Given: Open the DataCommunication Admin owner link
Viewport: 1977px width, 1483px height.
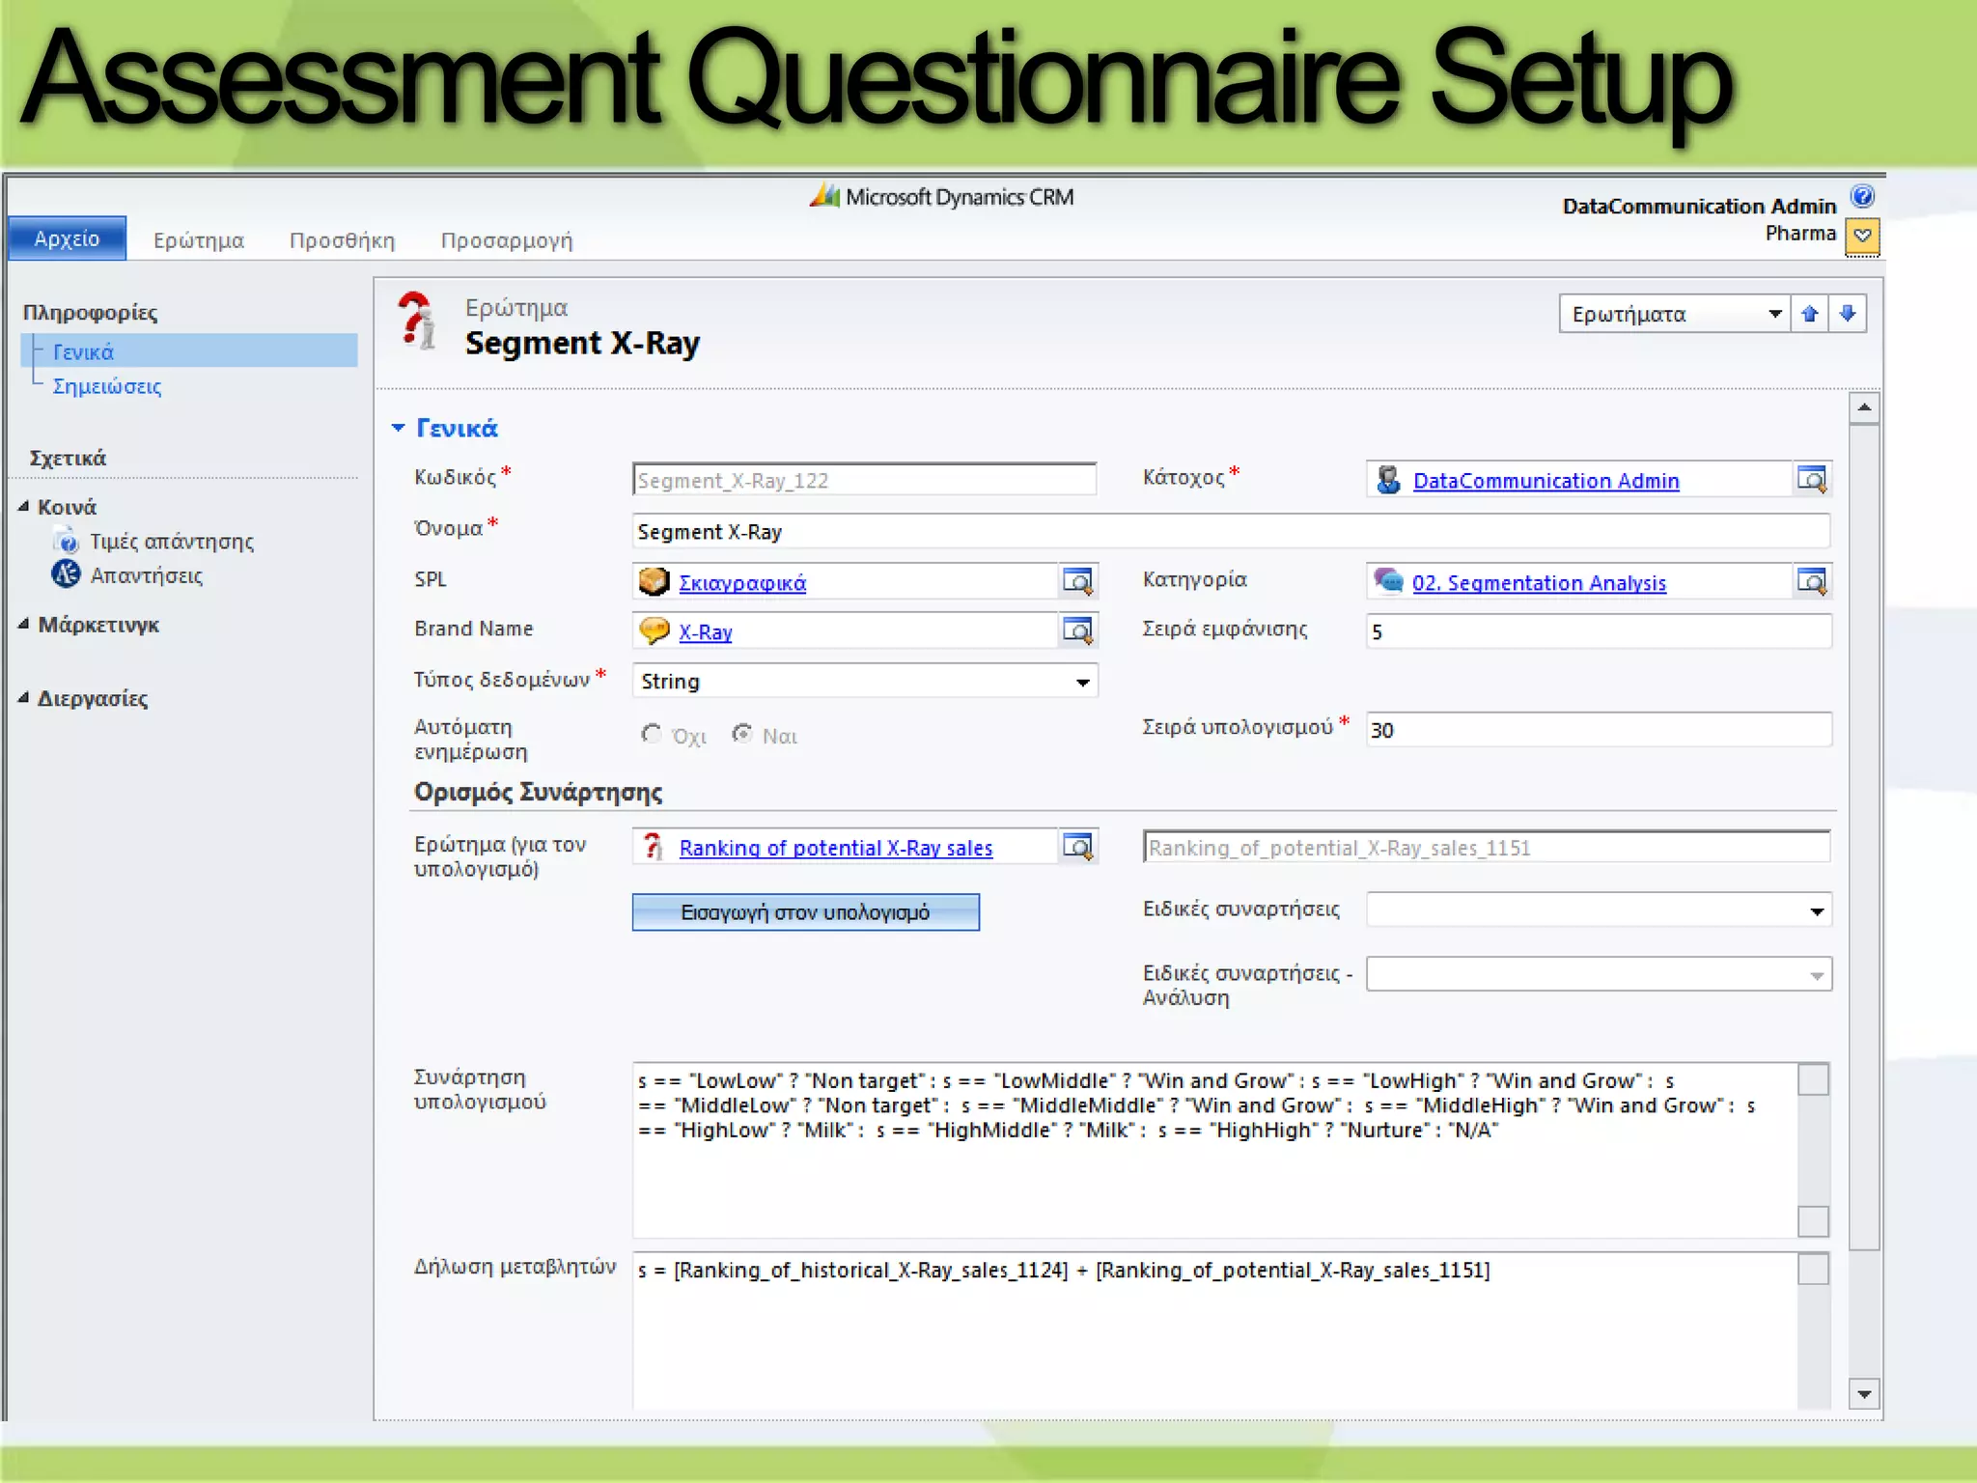Looking at the screenshot, I should [x=1545, y=481].
